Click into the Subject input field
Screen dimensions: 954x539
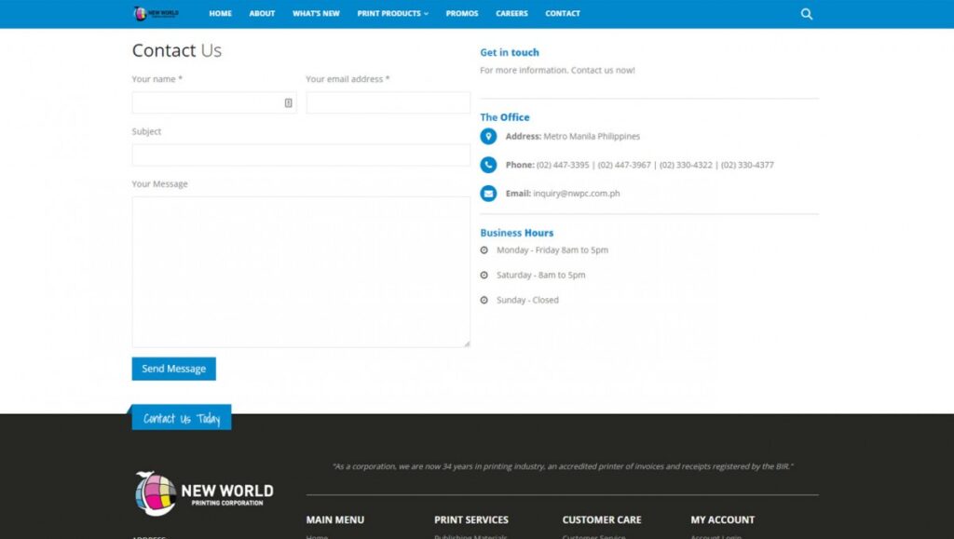(x=300, y=155)
